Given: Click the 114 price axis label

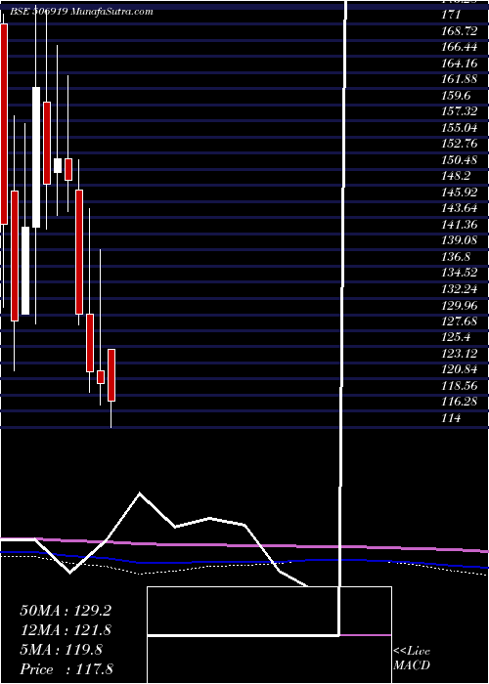Looking at the screenshot, I should [451, 418].
